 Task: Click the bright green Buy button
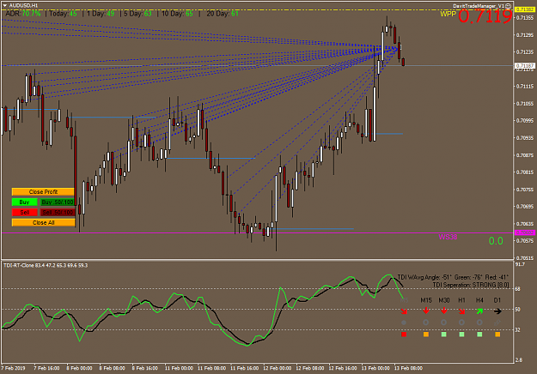pyautogui.click(x=24, y=202)
